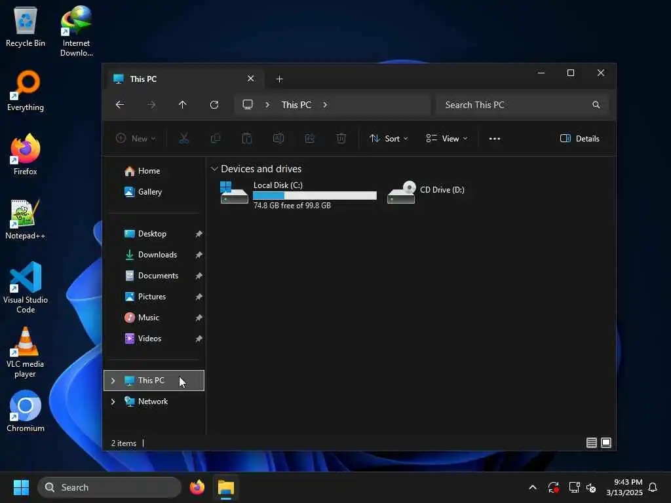Image resolution: width=671 pixels, height=503 pixels.
Task: Open Visual Studio Code desktop shortcut
Action: [26, 288]
